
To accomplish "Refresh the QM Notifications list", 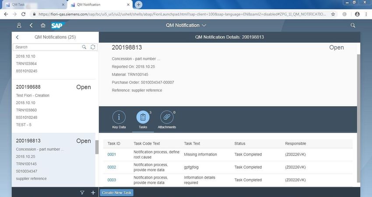I will 93,47.
